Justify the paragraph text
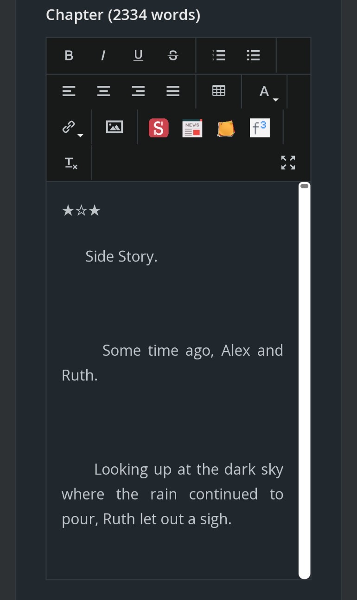This screenshot has height=600, width=357. click(x=172, y=91)
